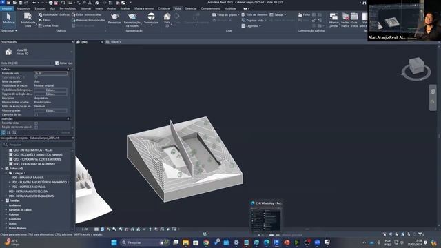Close the {3D} view tab

pos(102,42)
